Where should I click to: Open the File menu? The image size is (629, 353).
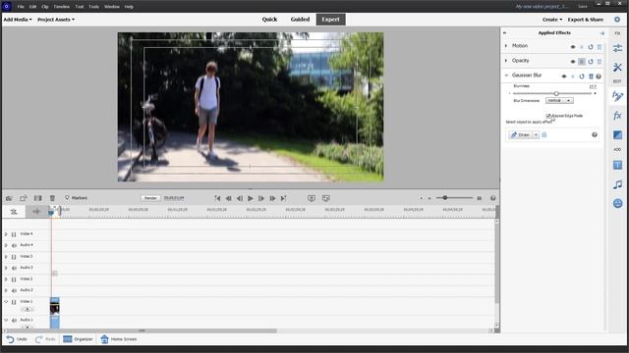tap(21, 7)
